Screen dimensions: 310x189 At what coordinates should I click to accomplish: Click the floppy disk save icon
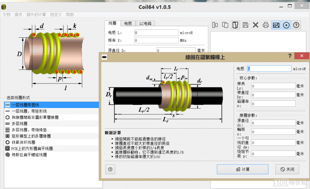pyautogui.click(x=245, y=25)
